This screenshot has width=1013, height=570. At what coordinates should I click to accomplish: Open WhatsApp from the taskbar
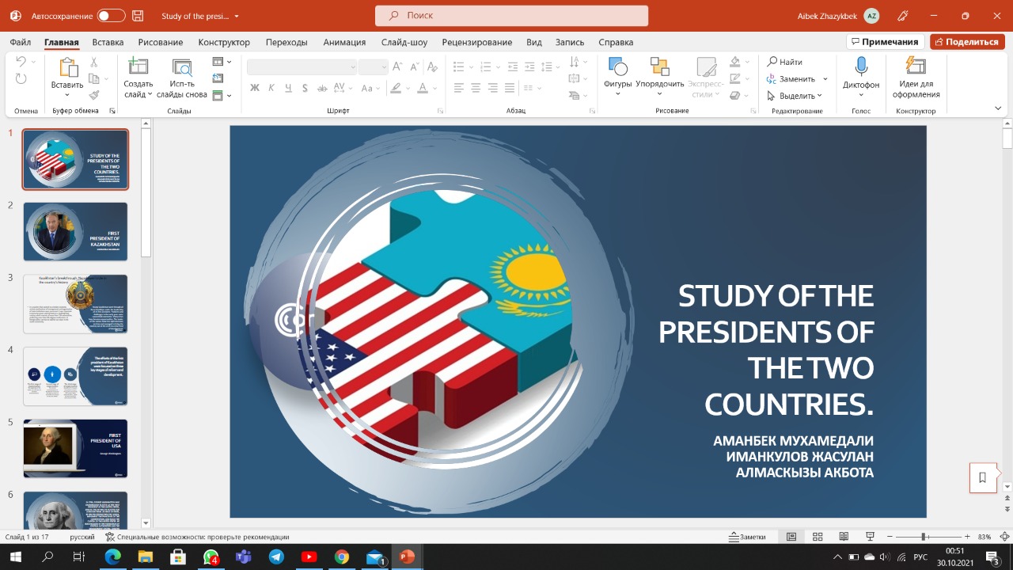click(x=211, y=557)
